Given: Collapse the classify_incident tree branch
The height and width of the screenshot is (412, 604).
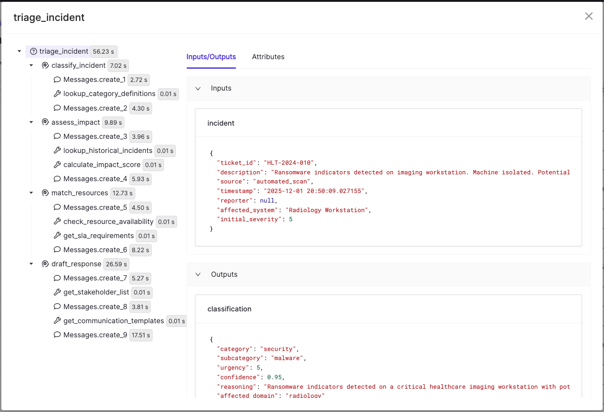Looking at the screenshot, I should [x=31, y=66].
